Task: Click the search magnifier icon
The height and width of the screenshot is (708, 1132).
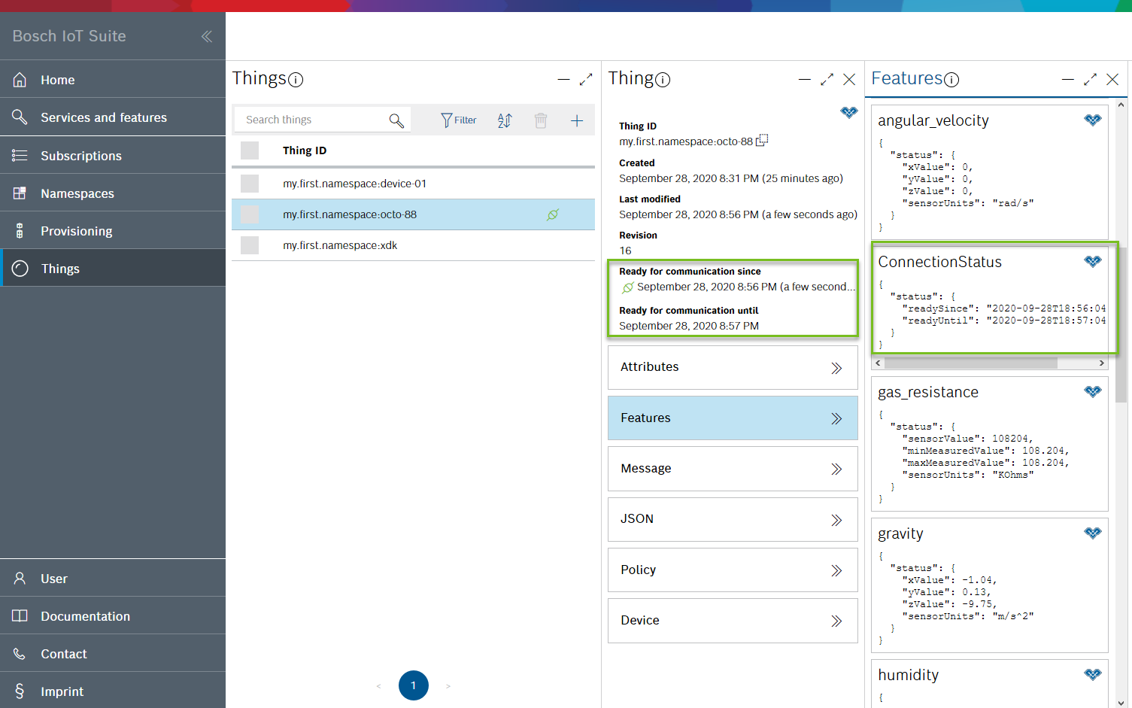Action: (396, 120)
